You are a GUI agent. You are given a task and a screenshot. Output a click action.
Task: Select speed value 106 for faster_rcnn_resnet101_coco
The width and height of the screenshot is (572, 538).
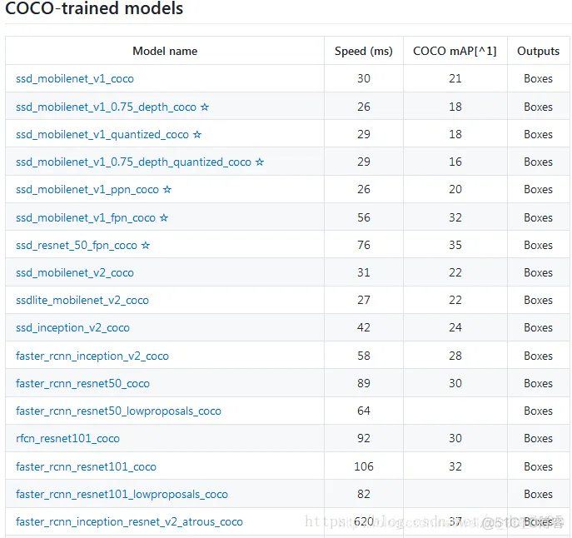[364, 466]
